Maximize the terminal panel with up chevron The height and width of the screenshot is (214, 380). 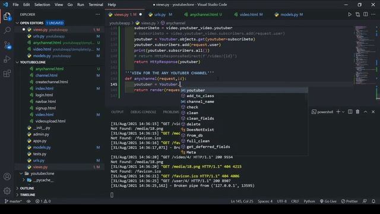point(366,112)
